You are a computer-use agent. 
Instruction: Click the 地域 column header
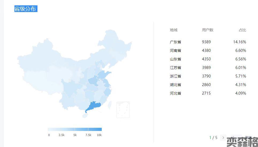pyautogui.click(x=173, y=30)
